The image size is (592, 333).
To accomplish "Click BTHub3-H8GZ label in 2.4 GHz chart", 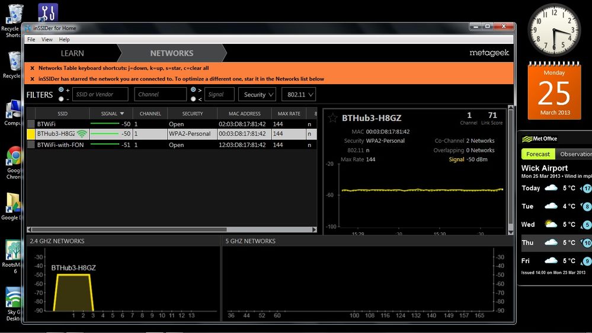I will (x=73, y=268).
